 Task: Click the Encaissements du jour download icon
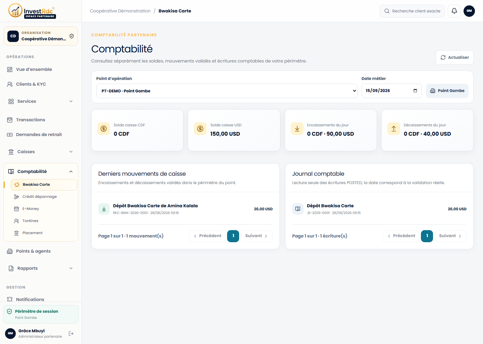click(x=297, y=129)
